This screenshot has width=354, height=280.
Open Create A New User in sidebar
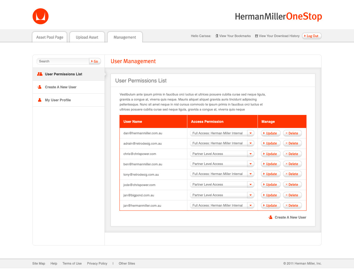point(68,87)
